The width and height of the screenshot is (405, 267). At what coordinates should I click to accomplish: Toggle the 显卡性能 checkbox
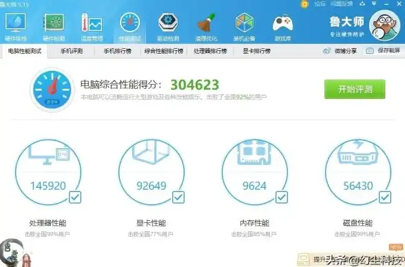[x=178, y=197]
